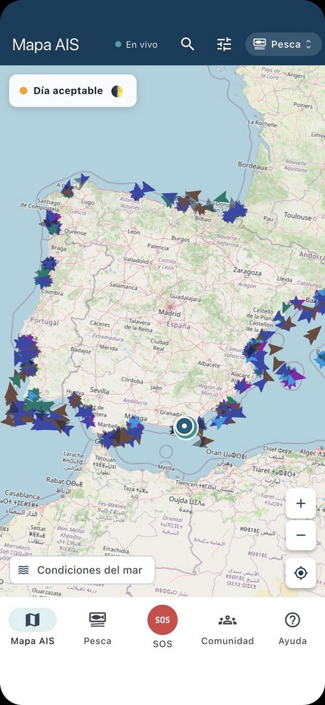325x705 pixels.
Task: Select the blue vessel cluster near Donostia
Action: coord(234,212)
